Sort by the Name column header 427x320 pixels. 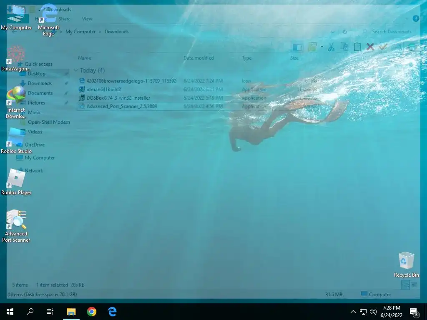[85, 57]
